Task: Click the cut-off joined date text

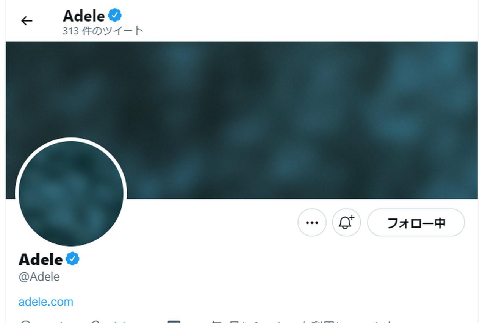Action: click(303, 321)
